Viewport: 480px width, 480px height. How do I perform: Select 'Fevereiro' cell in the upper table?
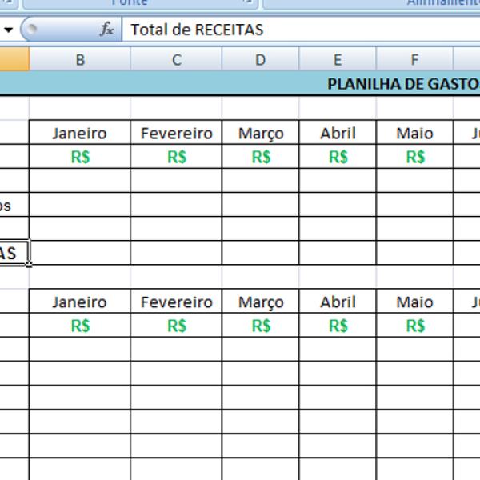point(176,133)
